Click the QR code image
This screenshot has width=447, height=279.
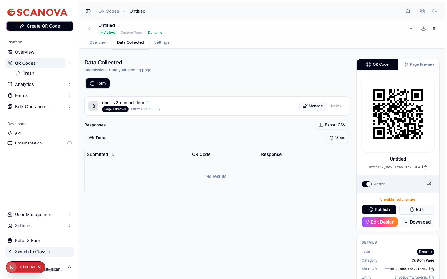point(398,114)
